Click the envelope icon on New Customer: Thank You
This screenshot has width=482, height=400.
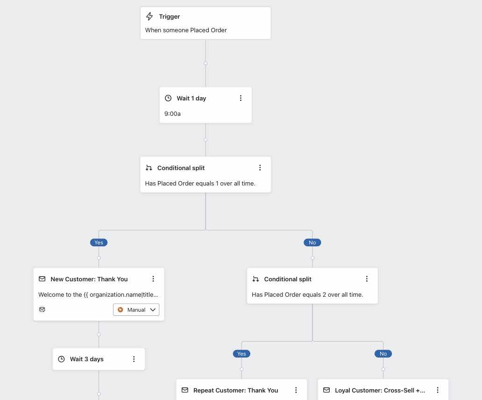pos(42,279)
